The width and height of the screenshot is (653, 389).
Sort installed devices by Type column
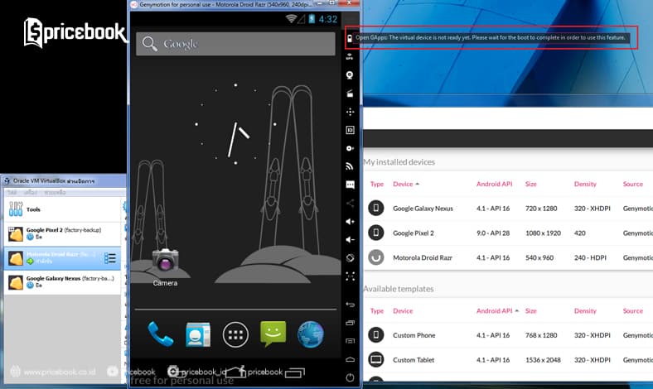[x=376, y=184]
